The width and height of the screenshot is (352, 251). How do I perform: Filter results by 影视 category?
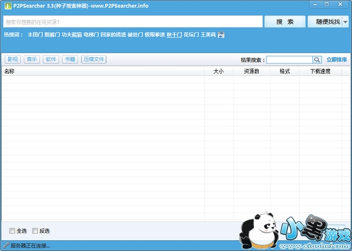(13, 59)
